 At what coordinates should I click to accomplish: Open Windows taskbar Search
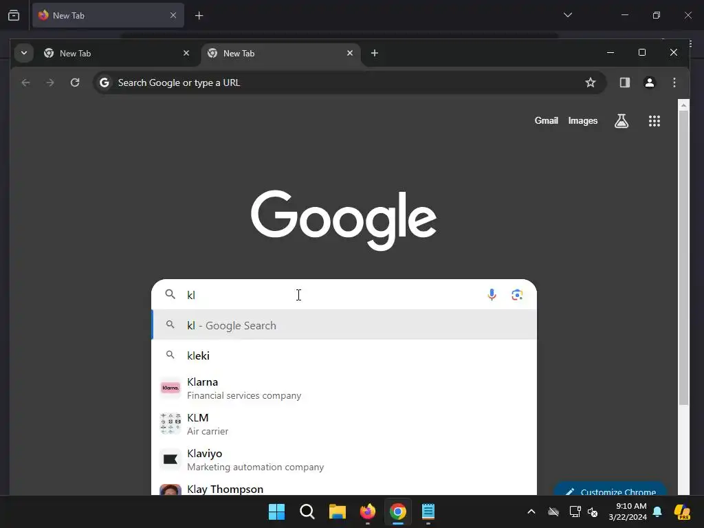[307, 511]
